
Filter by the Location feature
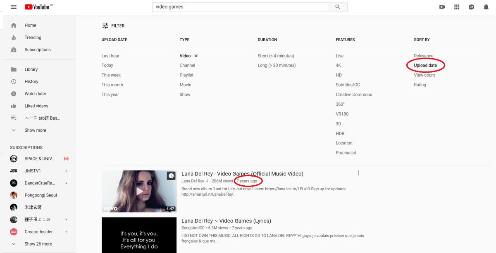pyautogui.click(x=344, y=143)
